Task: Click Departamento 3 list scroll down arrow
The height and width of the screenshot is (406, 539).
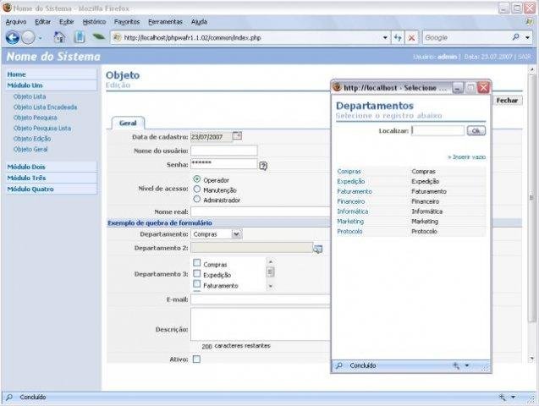Action: click(x=271, y=286)
